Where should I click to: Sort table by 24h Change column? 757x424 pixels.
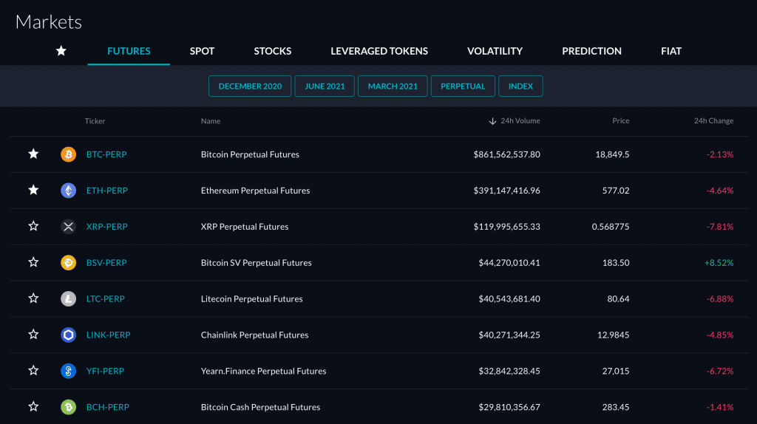[x=713, y=121]
